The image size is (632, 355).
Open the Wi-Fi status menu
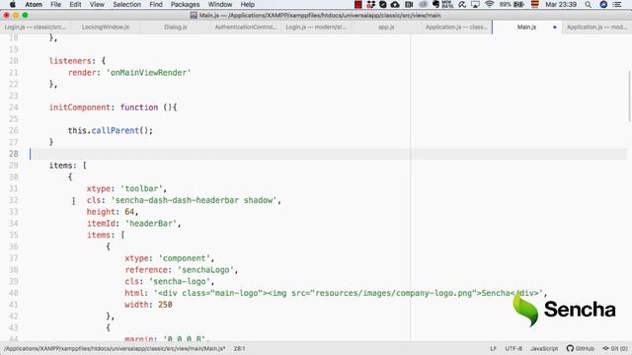click(x=490, y=4)
